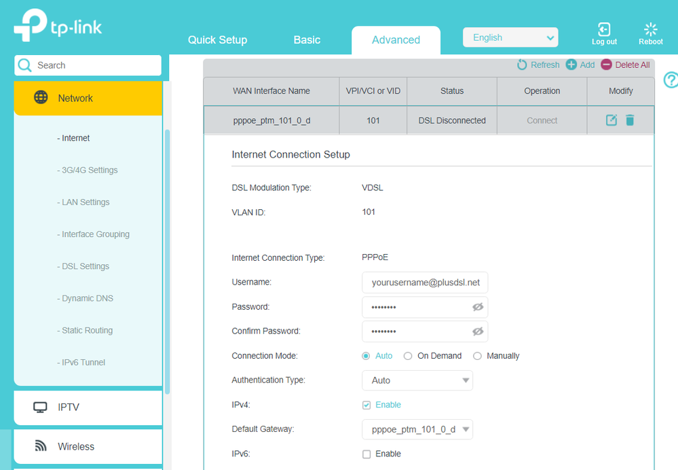Enable the IPv6 checkbox
The width and height of the screenshot is (678, 470).
tap(366, 454)
